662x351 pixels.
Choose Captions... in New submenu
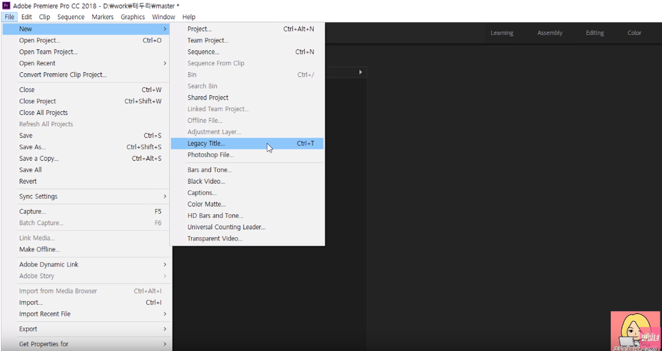point(247,193)
